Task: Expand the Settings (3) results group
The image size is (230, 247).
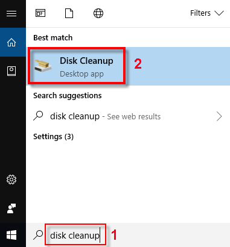Action: click(53, 137)
